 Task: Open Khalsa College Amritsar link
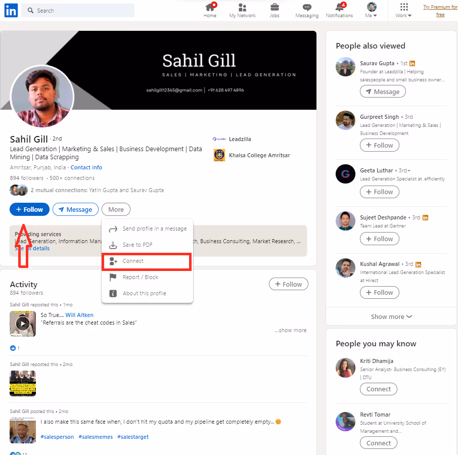[x=259, y=155]
